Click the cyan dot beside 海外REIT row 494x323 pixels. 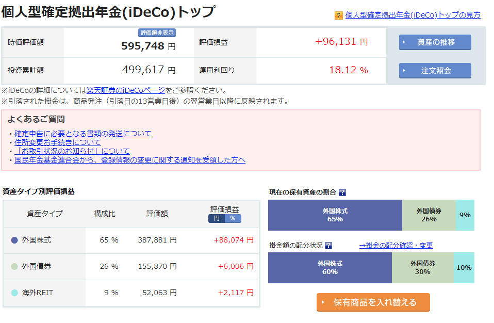click(14, 293)
